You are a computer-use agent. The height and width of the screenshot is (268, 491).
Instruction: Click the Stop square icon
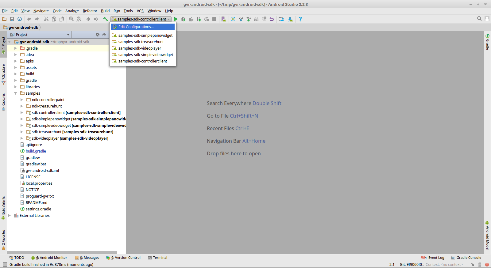(214, 19)
